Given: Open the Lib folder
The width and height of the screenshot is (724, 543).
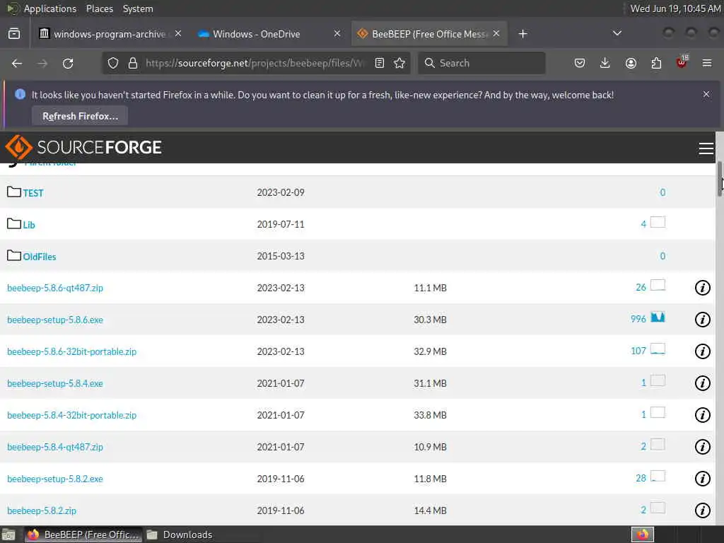Looking at the screenshot, I should pyautogui.click(x=29, y=225).
